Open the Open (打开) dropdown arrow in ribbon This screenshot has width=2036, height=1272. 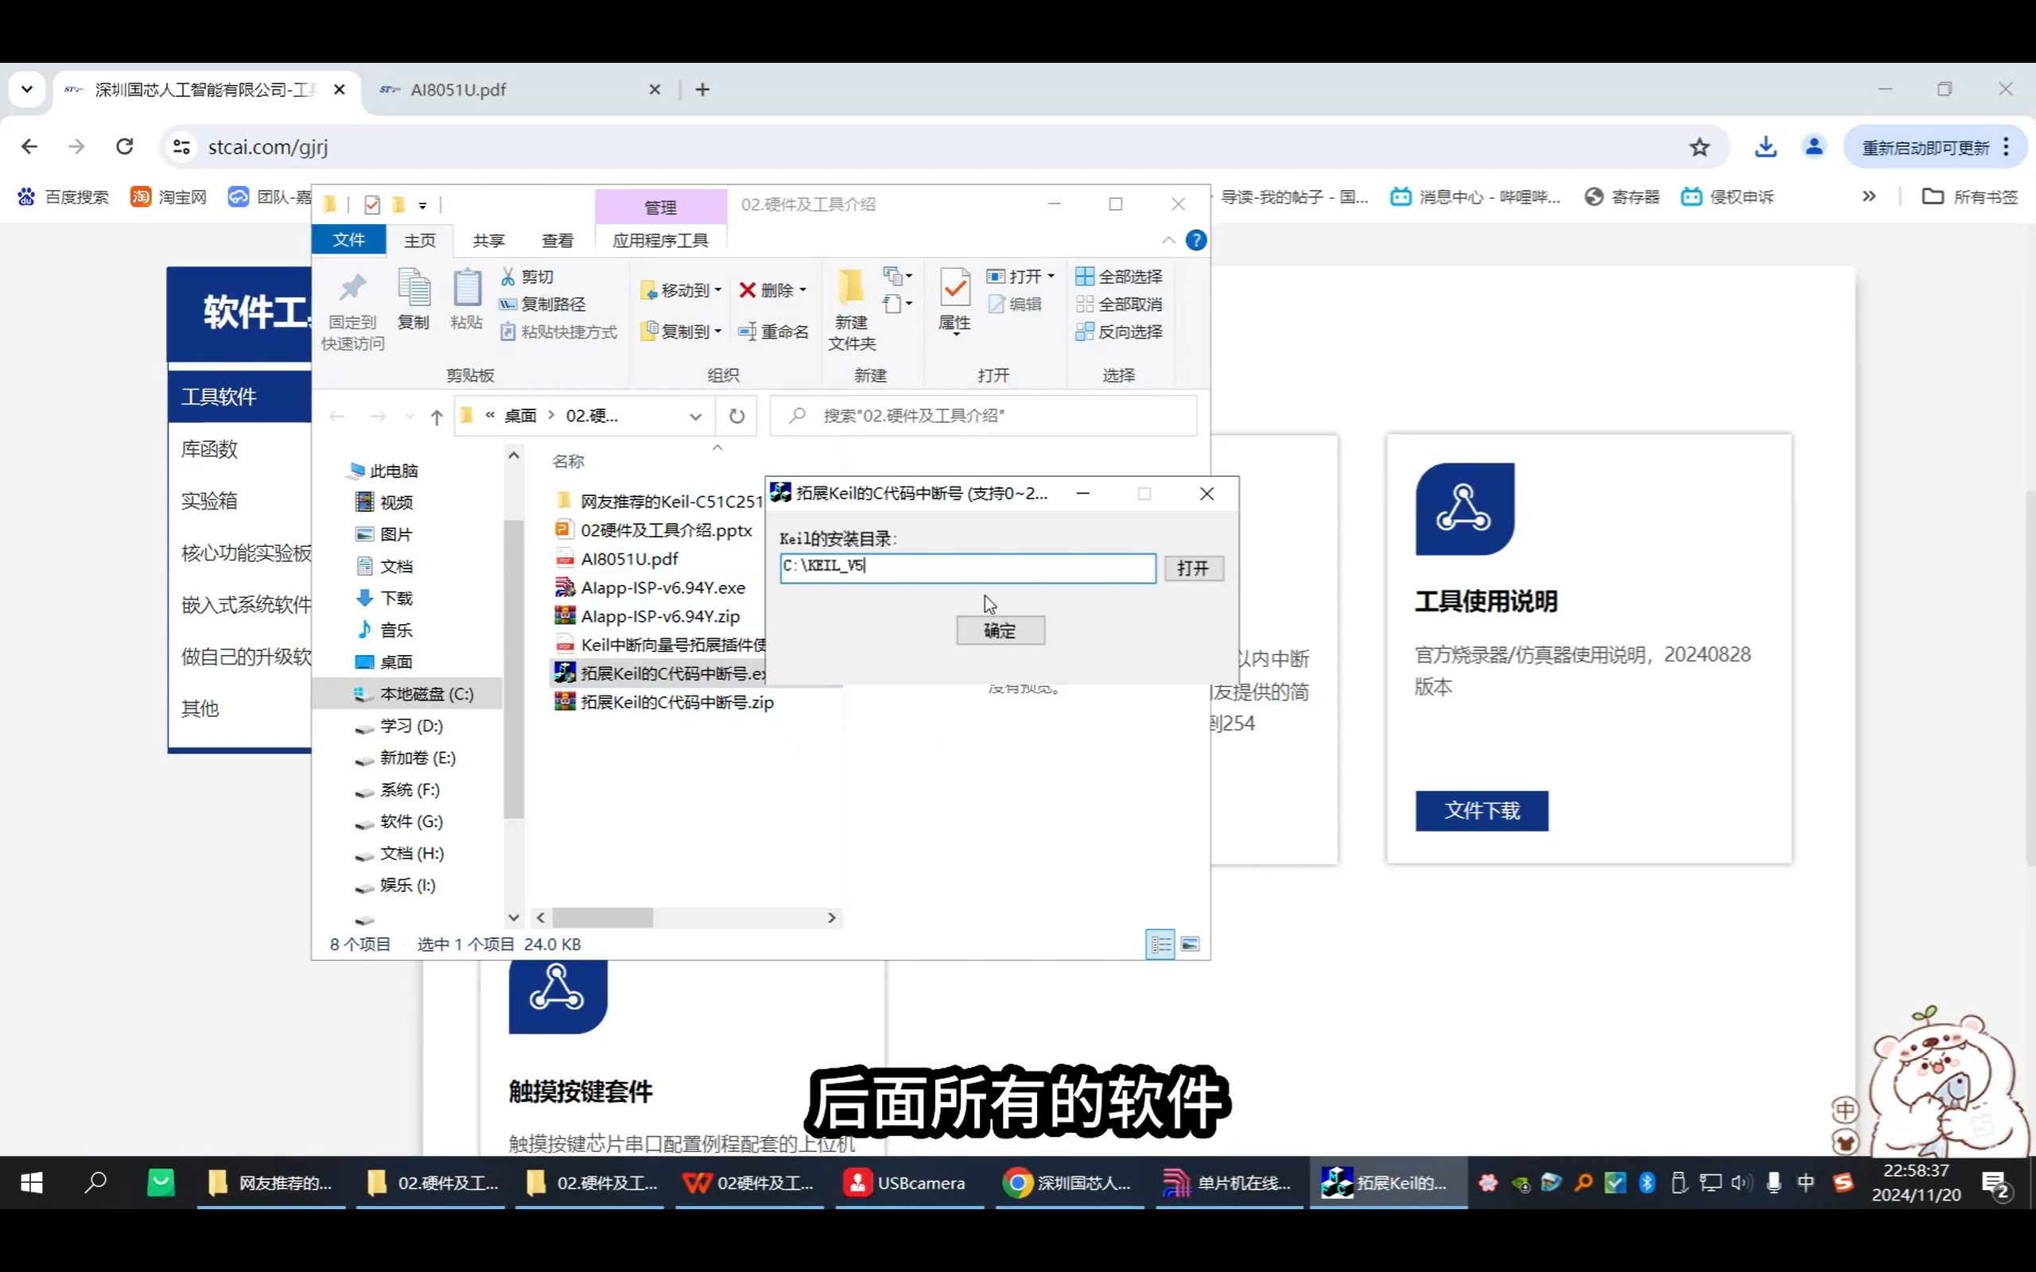pyautogui.click(x=1051, y=277)
